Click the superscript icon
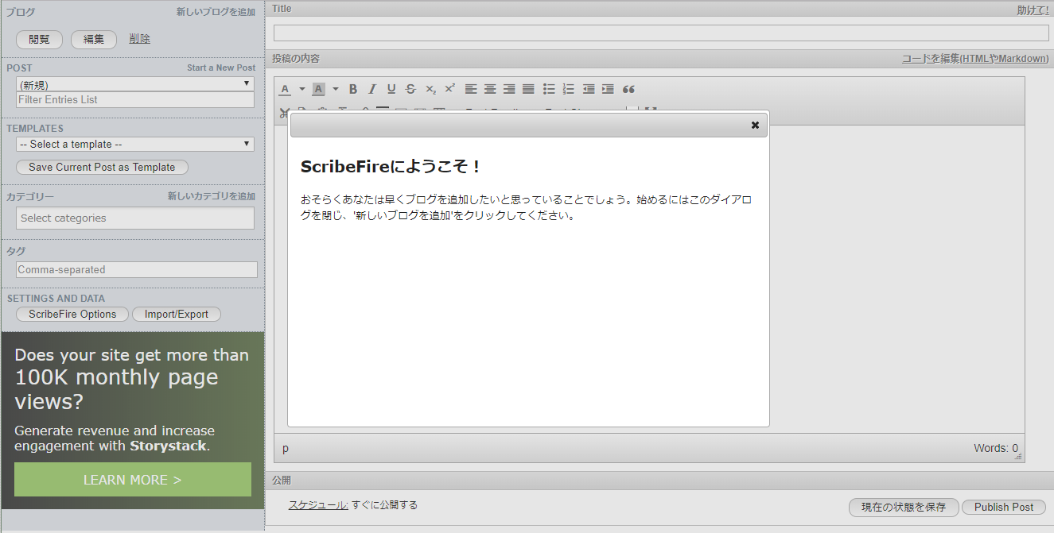1054x533 pixels. coord(449,89)
